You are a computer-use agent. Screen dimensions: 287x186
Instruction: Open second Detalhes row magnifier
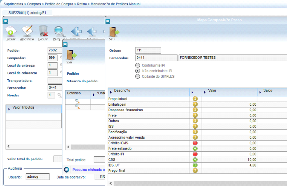(77, 107)
